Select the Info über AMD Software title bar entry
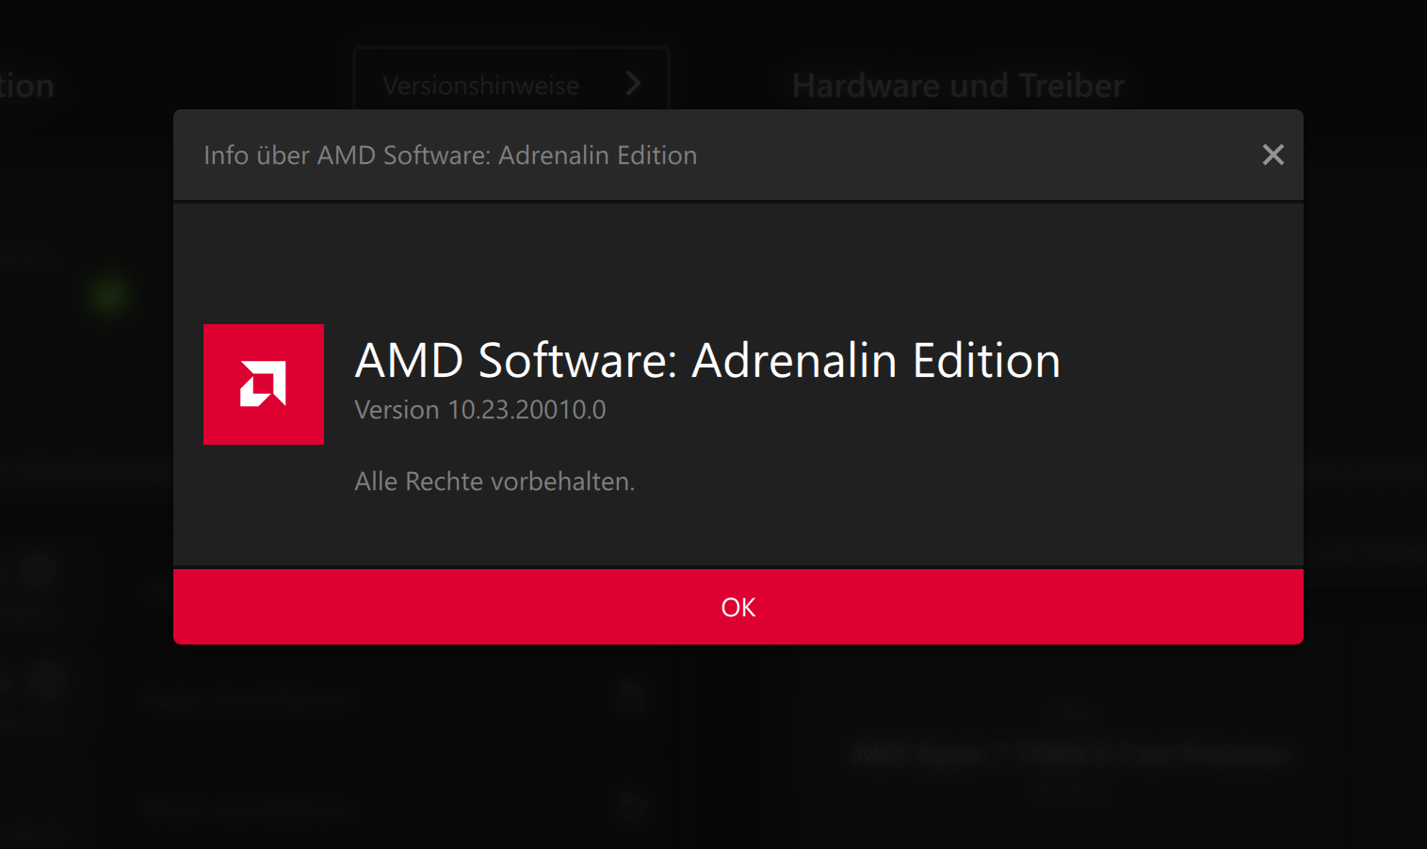Image resolution: width=1427 pixels, height=849 pixels. (x=450, y=155)
